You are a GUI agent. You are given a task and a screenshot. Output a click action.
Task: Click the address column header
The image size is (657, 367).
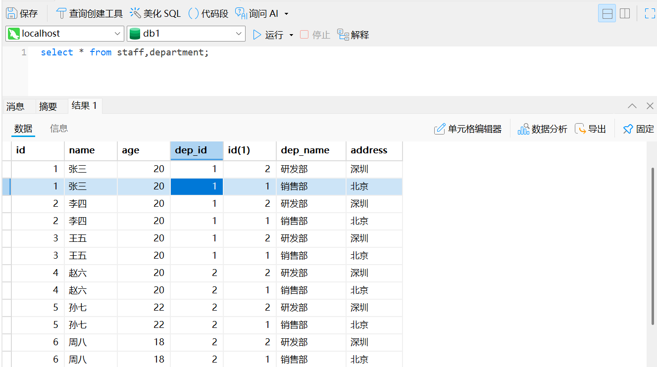point(374,150)
